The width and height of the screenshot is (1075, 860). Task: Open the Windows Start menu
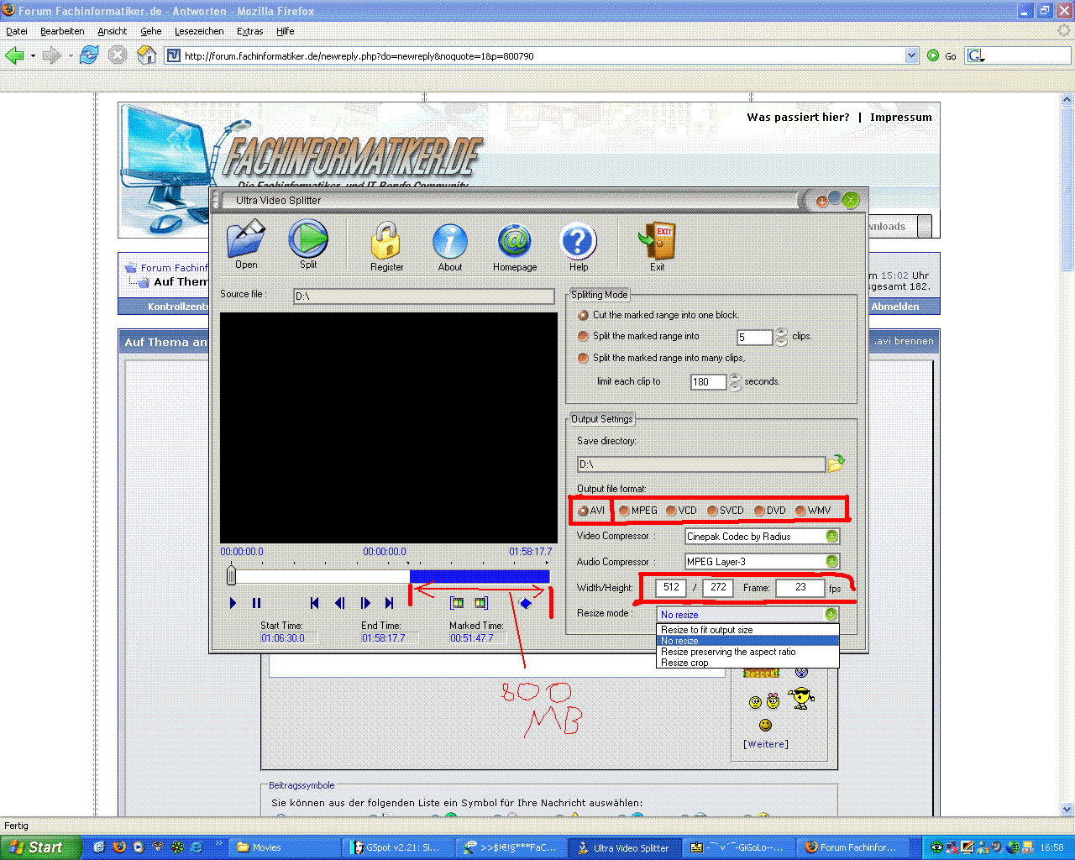click(40, 847)
